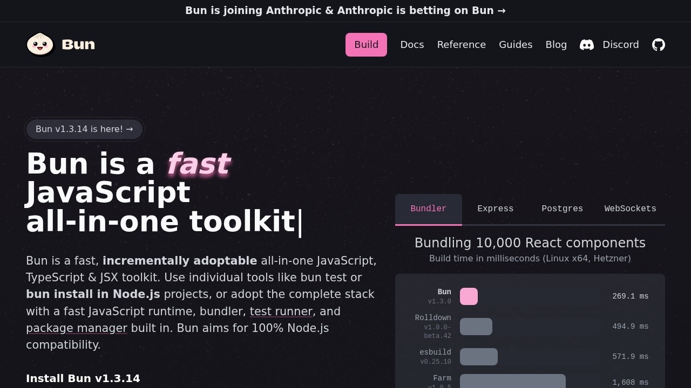
Task: Click the esbuild benchmark bar
Action: (479, 357)
